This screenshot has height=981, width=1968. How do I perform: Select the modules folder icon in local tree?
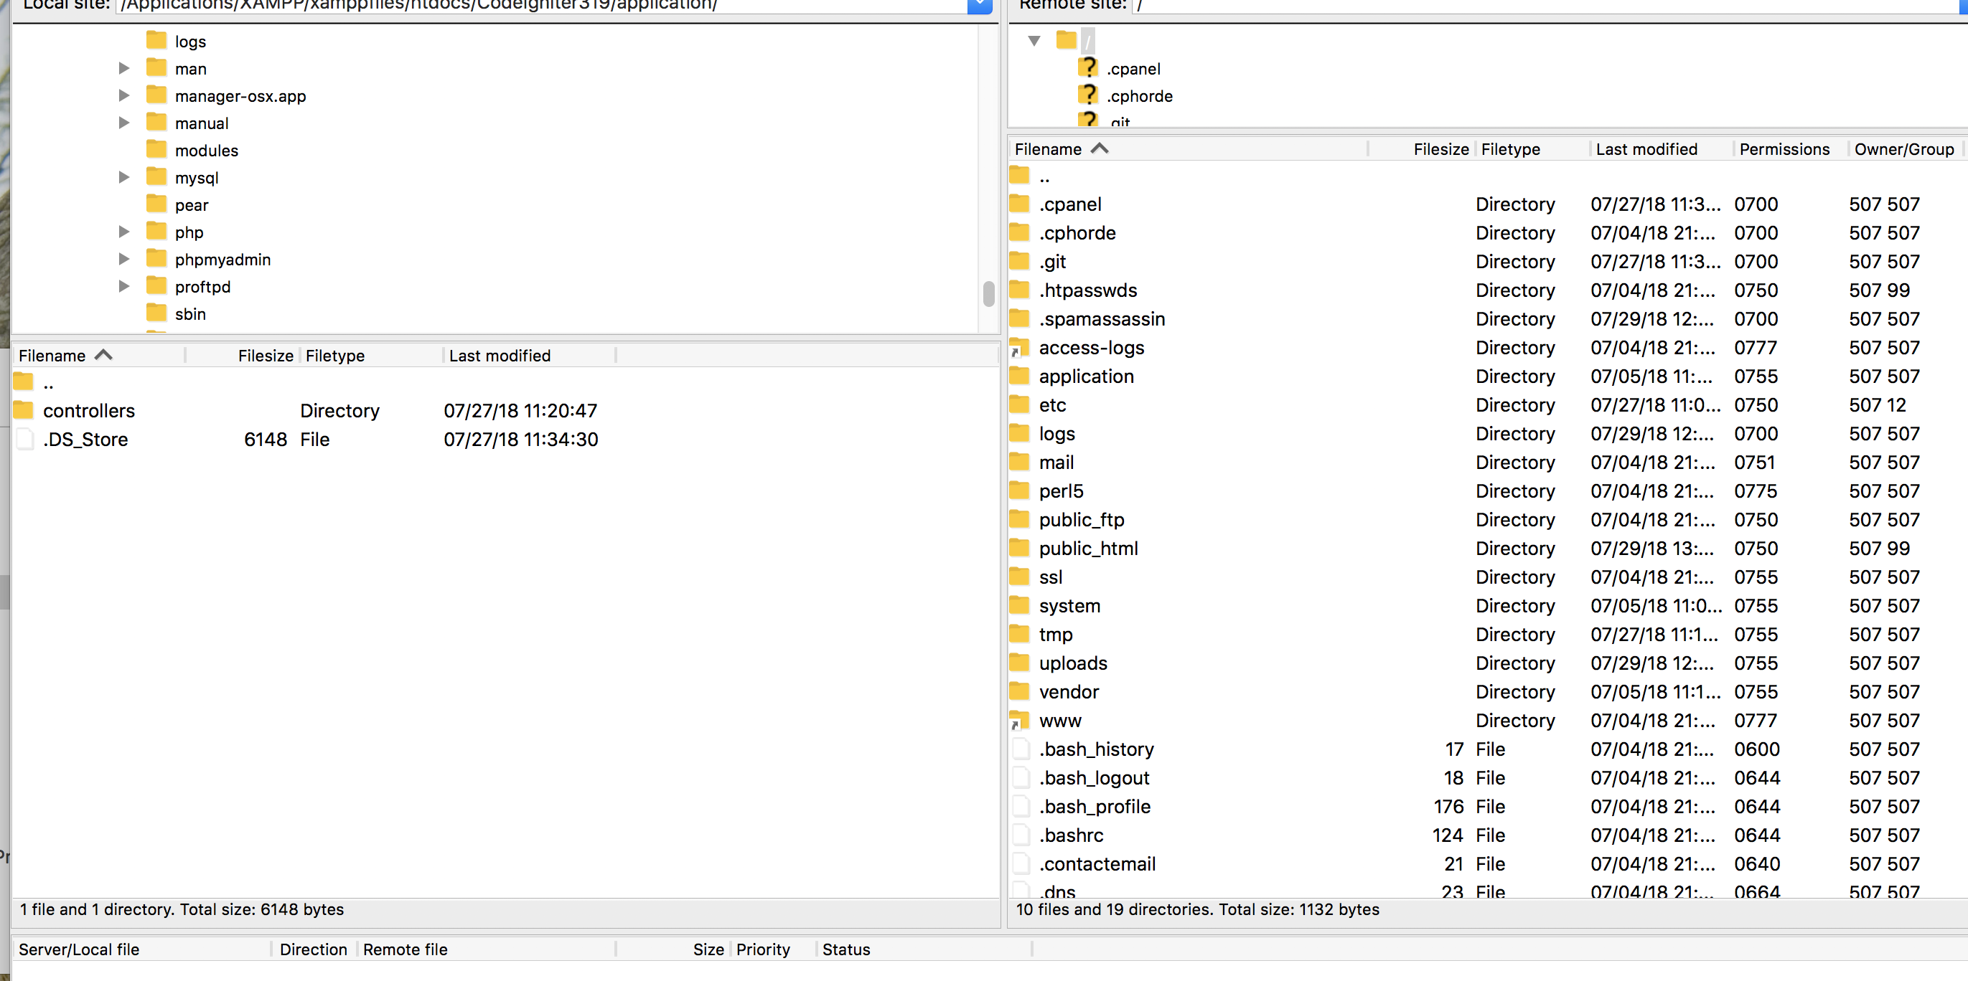coord(156,150)
